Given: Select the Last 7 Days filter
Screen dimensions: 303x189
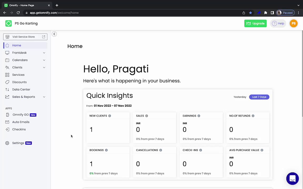Looking at the screenshot, I should (259, 97).
